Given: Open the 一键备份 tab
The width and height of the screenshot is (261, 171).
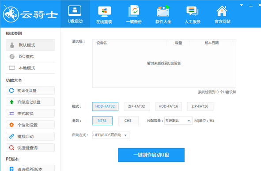Looking at the screenshot, I should pos(134,14).
